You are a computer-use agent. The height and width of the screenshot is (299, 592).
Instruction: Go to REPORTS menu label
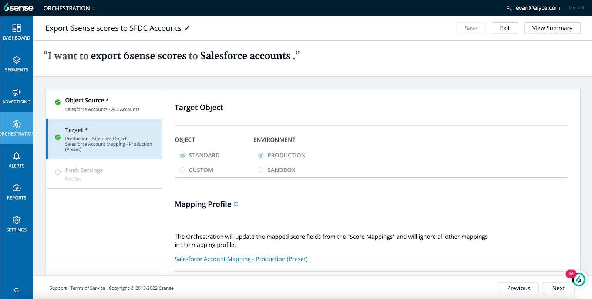pos(17,198)
